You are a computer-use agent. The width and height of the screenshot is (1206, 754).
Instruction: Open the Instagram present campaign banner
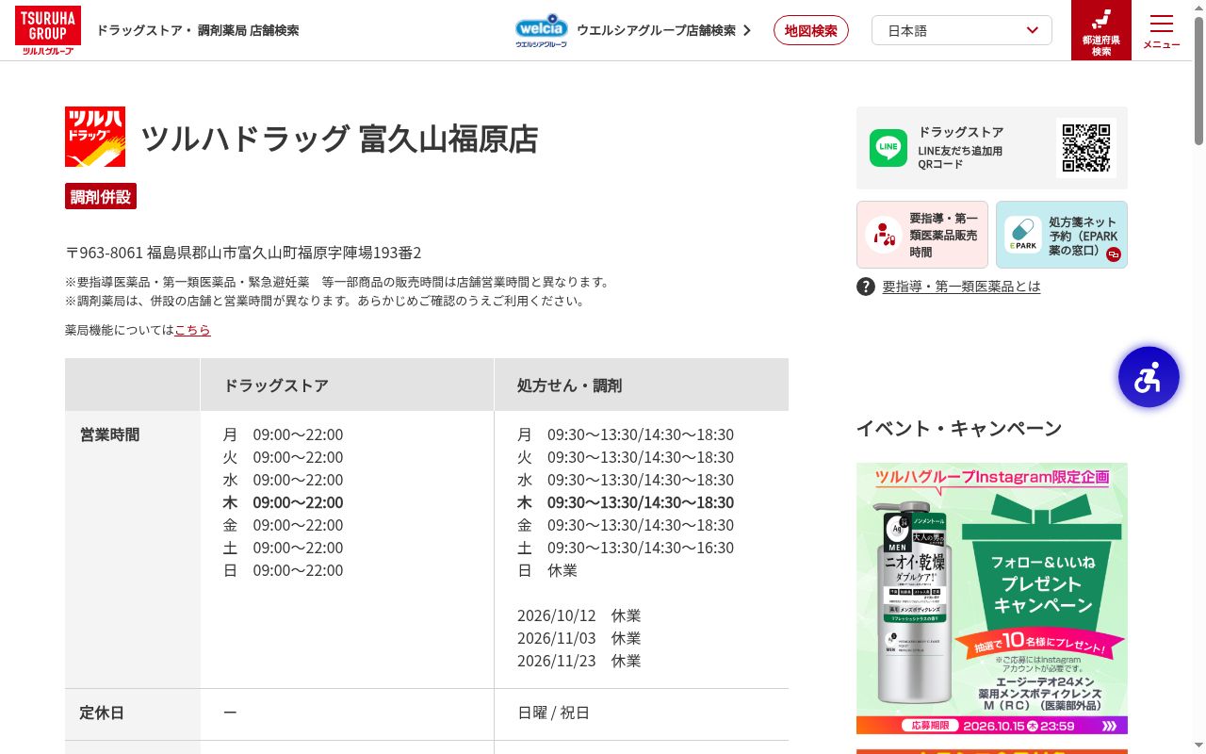pos(992,598)
